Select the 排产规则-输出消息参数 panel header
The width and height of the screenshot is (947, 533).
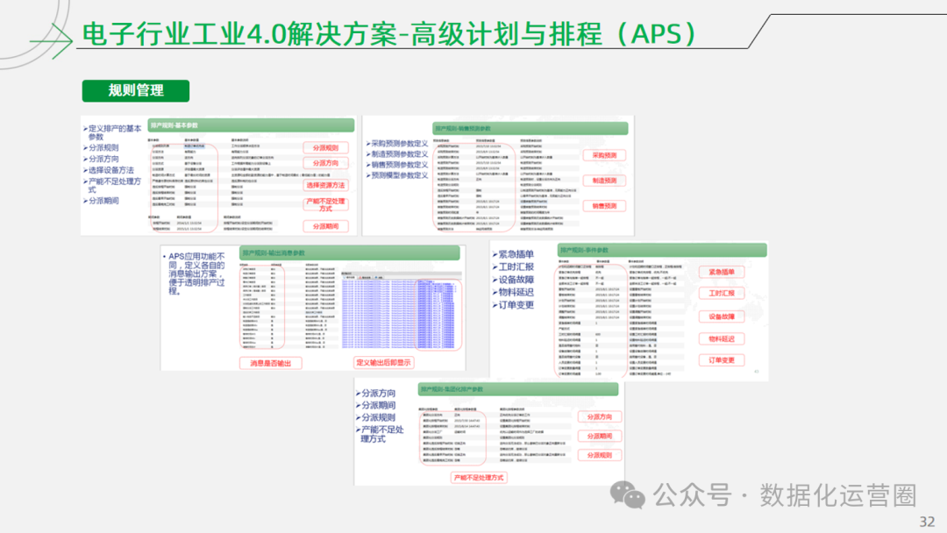(x=350, y=253)
